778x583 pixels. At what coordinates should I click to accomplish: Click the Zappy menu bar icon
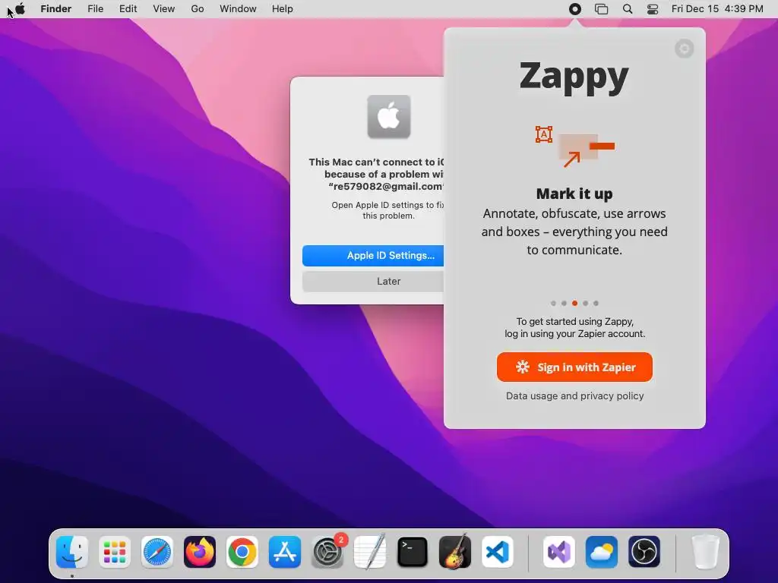coord(574,9)
